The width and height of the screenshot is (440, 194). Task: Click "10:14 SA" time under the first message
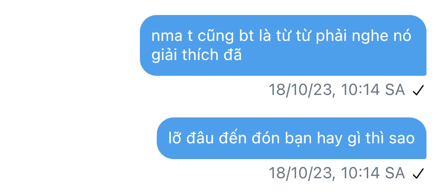click(x=373, y=90)
